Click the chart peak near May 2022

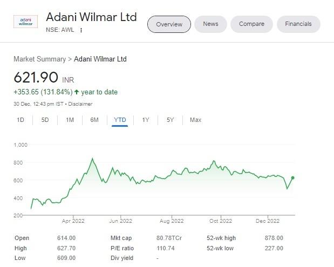pos(92,159)
